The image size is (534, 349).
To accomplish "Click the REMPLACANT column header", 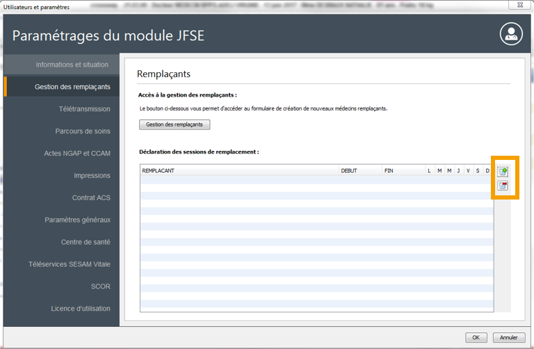I will (239, 170).
